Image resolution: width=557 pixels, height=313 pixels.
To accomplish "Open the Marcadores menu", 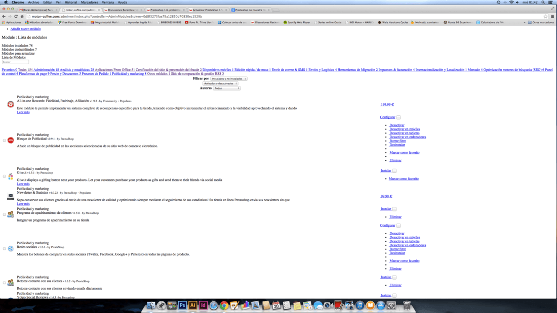I will 89,2.
